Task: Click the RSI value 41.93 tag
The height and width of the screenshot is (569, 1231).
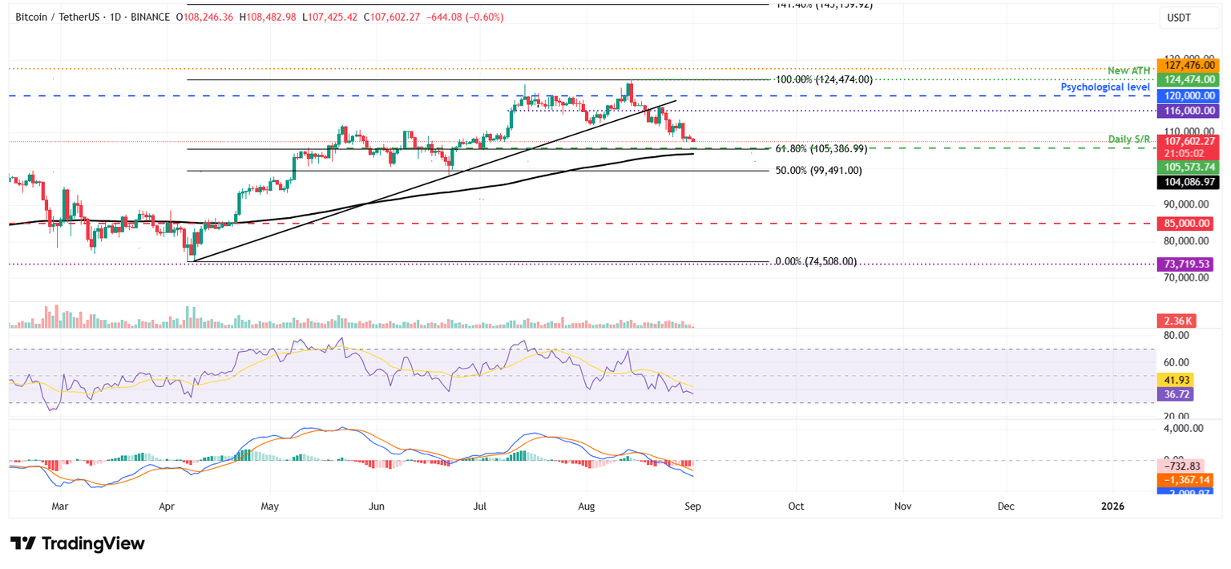Action: [1176, 379]
